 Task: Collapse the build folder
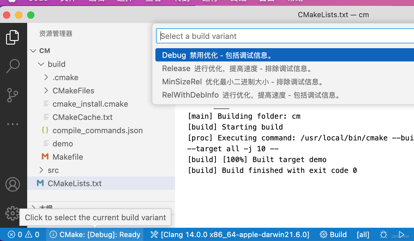[41, 64]
